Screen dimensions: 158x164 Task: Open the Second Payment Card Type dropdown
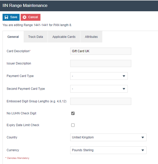[x=99, y=89]
